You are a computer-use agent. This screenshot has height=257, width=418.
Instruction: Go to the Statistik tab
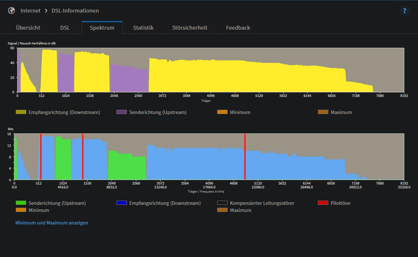[x=143, y=28]
